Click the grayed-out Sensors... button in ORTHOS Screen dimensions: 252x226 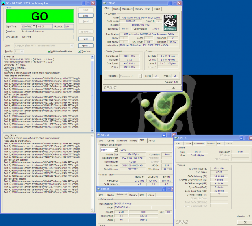[x=86, y=31]
